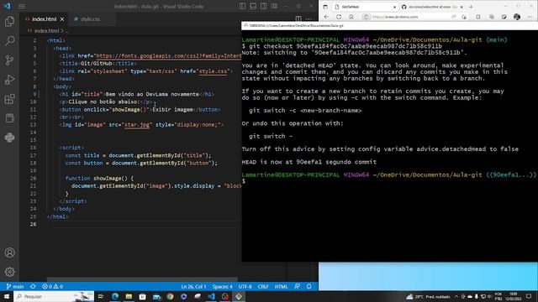Viewport: 538px width, 302px height.
Task: Open the Extensions view
Action: coord(9,99)
